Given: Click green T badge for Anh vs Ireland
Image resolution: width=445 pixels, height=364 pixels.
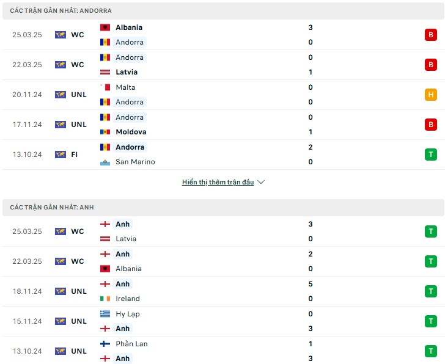Looking at the screenshot, I should point(430,291).
